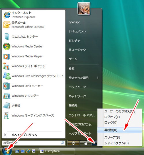Click the lock button icon
Viewport: 144px width, 155px height.
point(86,143)
